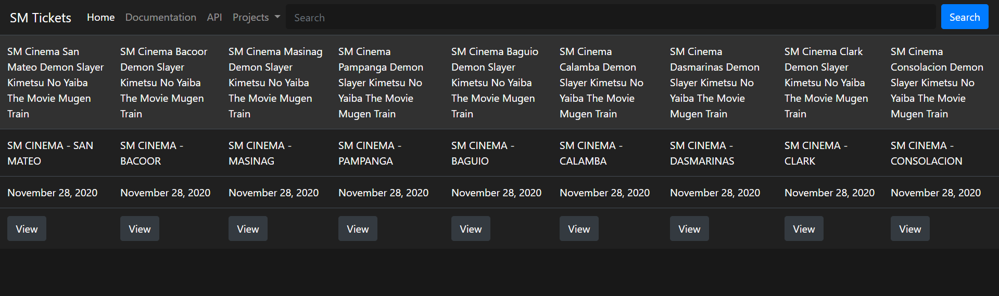View the SM Cinema San Mateo listing

(x=27, y=228)
